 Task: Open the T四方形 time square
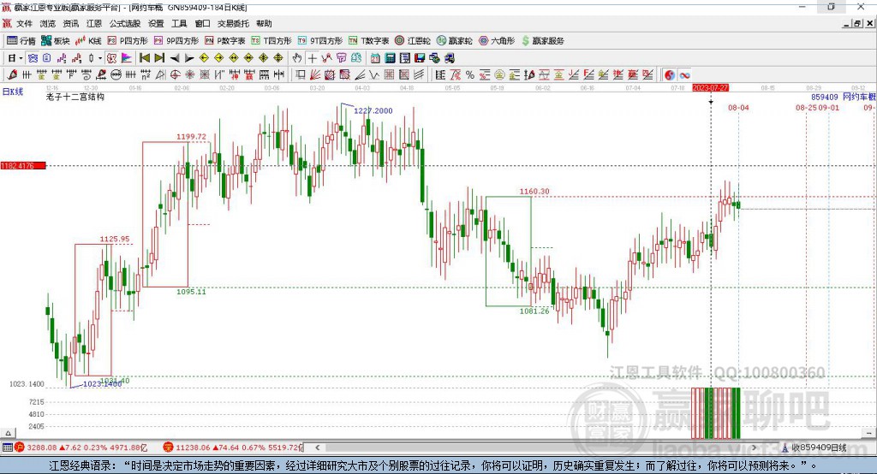[x=271, y=41]
